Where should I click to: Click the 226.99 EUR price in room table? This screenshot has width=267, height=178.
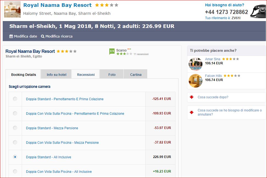[162, 157]
